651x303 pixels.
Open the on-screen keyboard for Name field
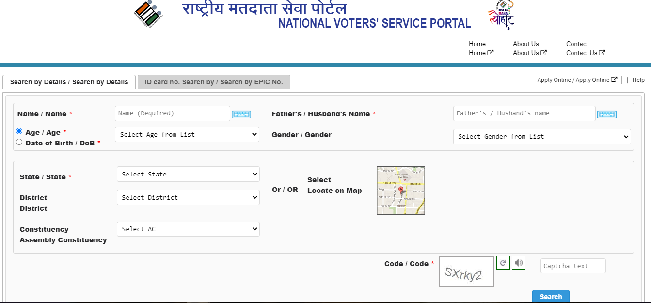pos(241,113)
